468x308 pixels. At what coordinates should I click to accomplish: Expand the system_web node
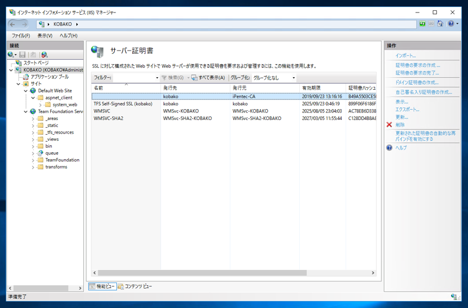(40, 104)
